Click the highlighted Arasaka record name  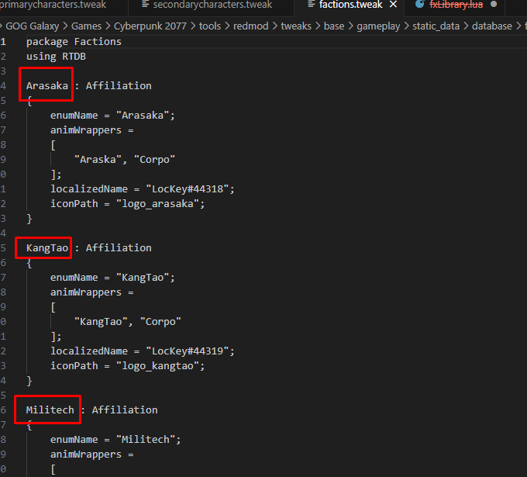(x=47, y=85)
